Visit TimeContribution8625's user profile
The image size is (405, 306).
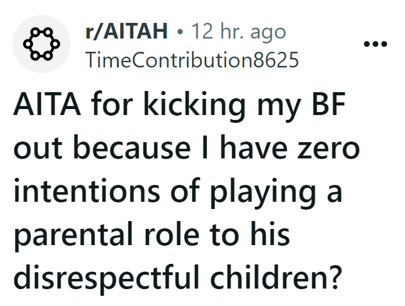pos(192,60)
